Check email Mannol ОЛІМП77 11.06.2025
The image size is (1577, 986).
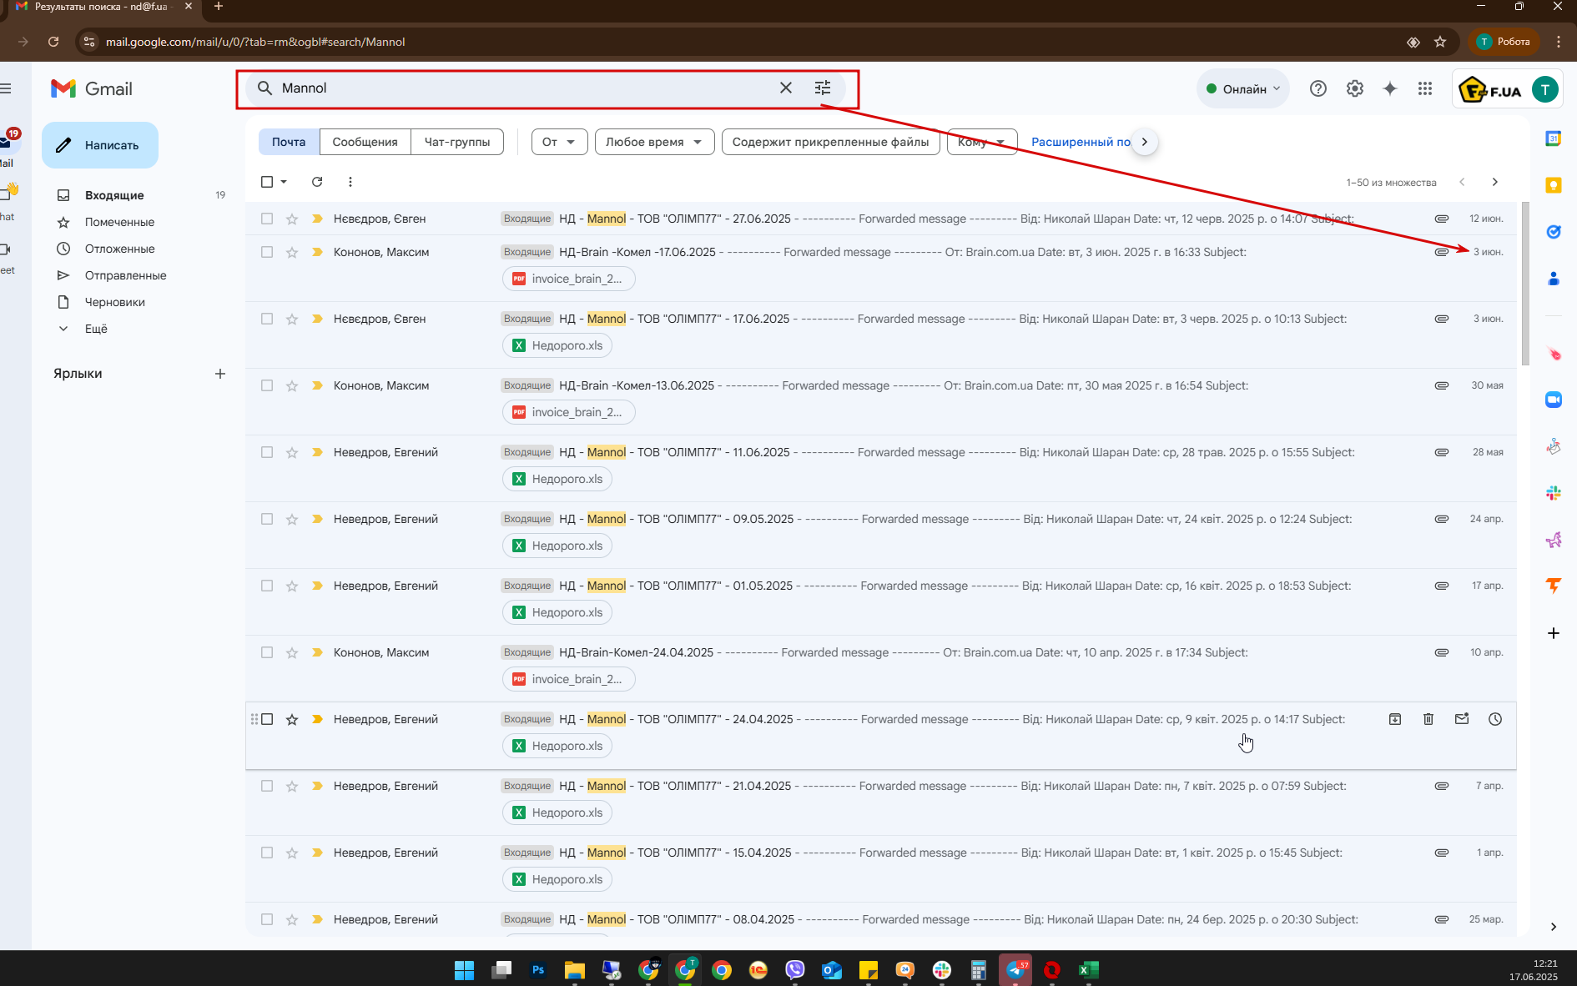(267, 452)
